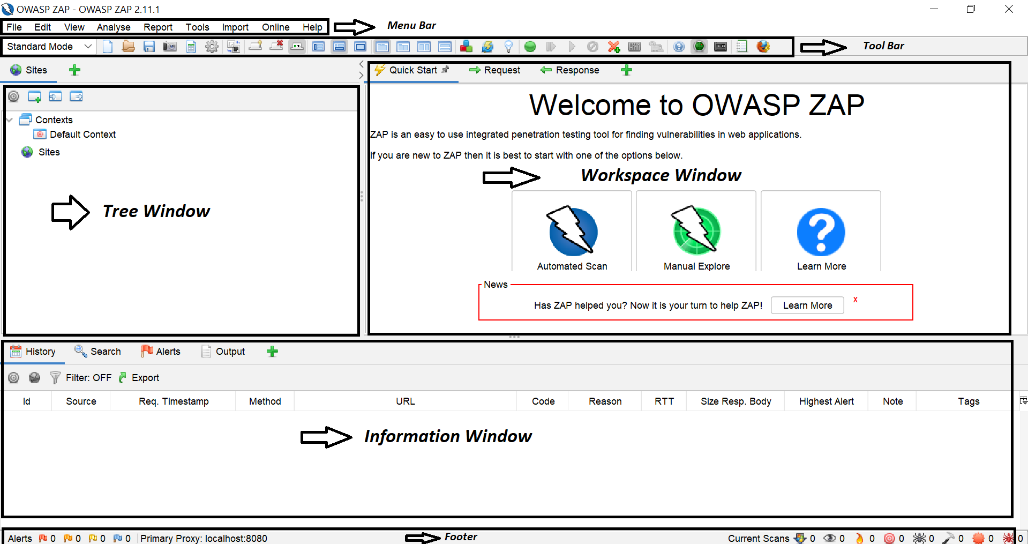Take a session snapshot with the camera icon

click(x=170, y=47)
